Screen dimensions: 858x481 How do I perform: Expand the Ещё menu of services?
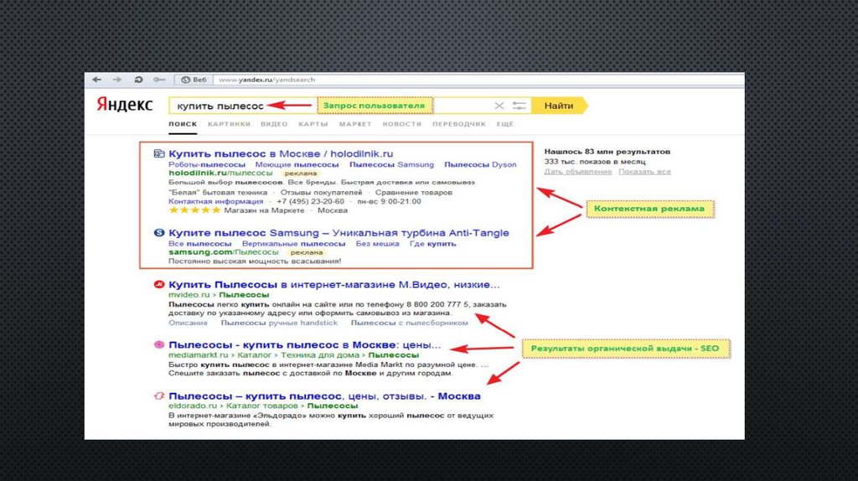tap(504, 124)
